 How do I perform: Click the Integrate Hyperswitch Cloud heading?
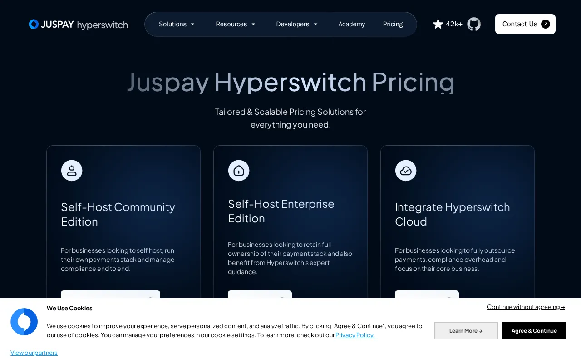[x=453, y=214]
